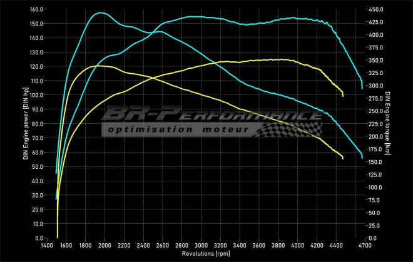Click the 3000 rpm tick label

tap(201, 246)
